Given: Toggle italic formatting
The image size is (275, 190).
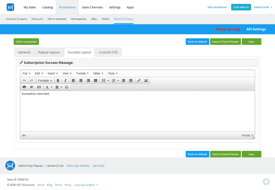Looking at the screenshot, I should click(x=65, y=81).
